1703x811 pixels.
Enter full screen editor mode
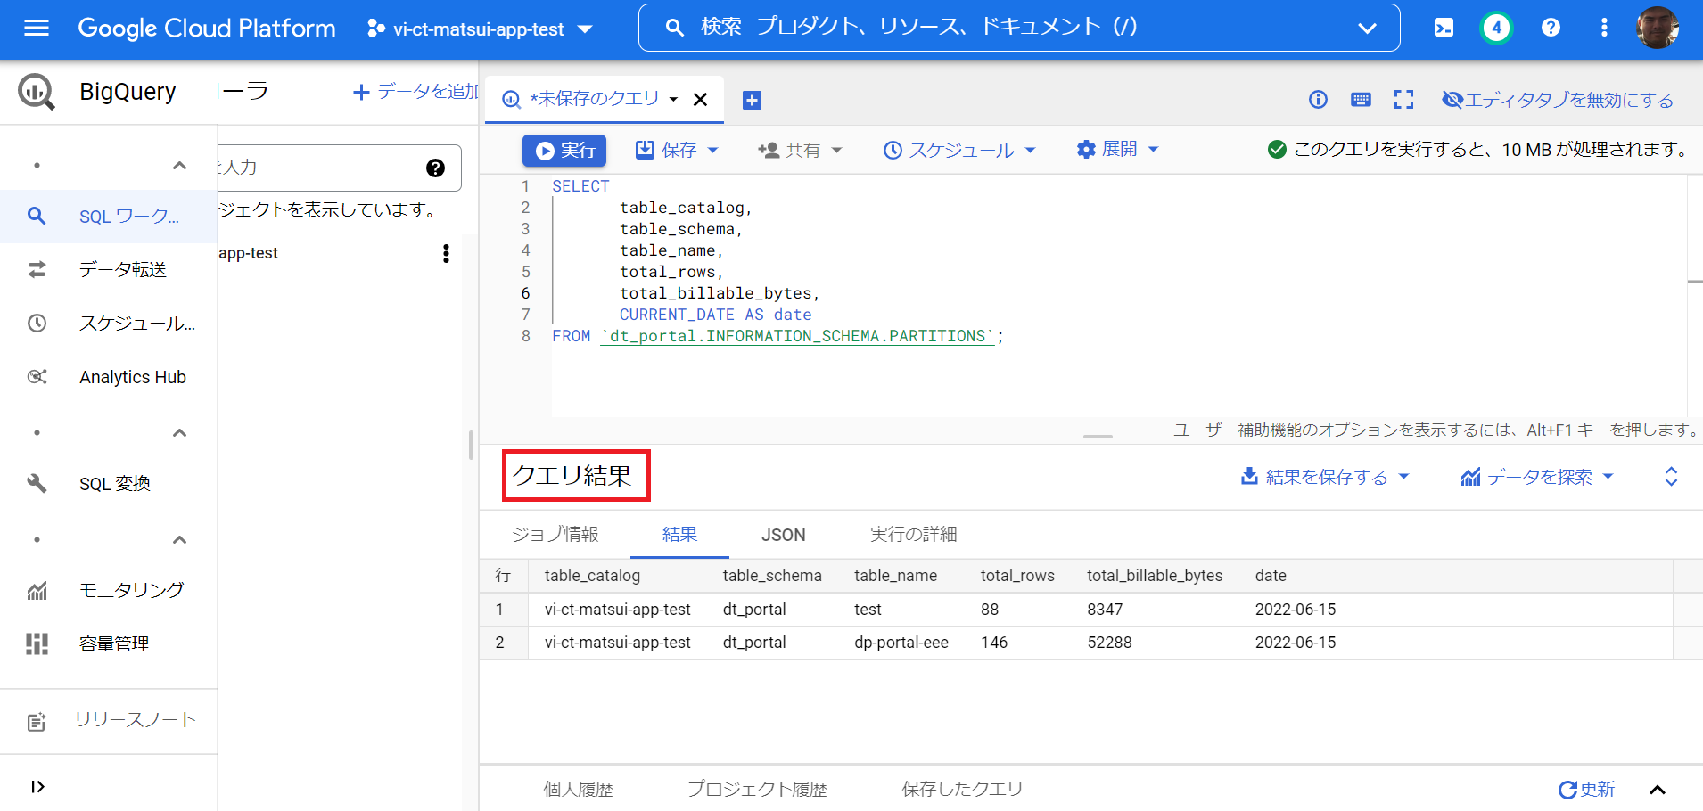pos(1403,100)
